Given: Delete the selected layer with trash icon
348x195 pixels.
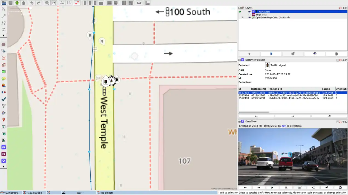Looking at the screenshot, I should pyautogui.click(x=336, y=54).
